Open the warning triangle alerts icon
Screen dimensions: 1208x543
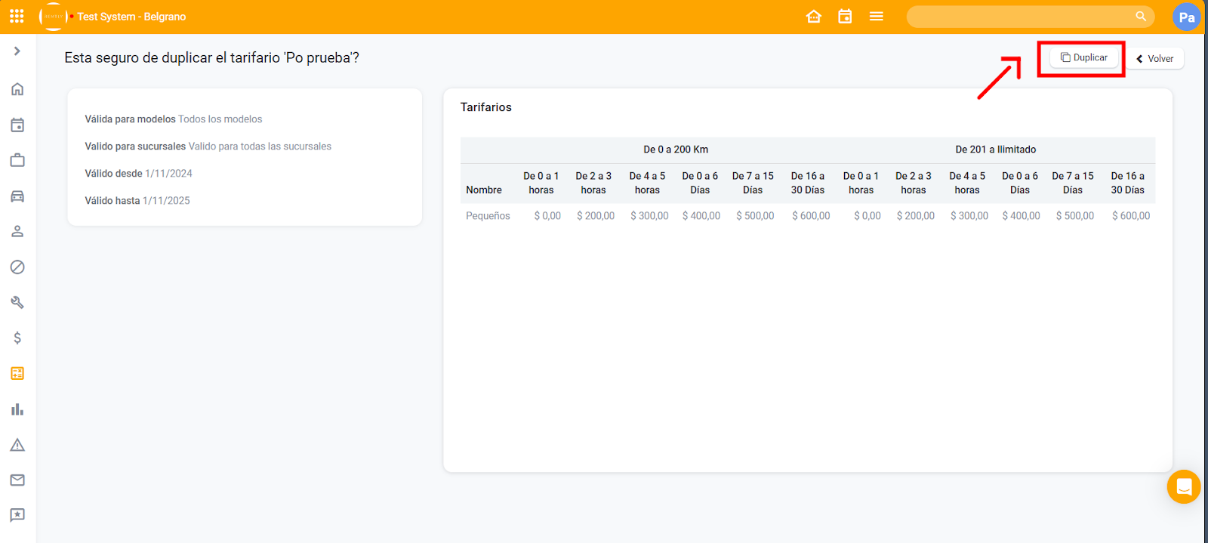tap(17, 445)
